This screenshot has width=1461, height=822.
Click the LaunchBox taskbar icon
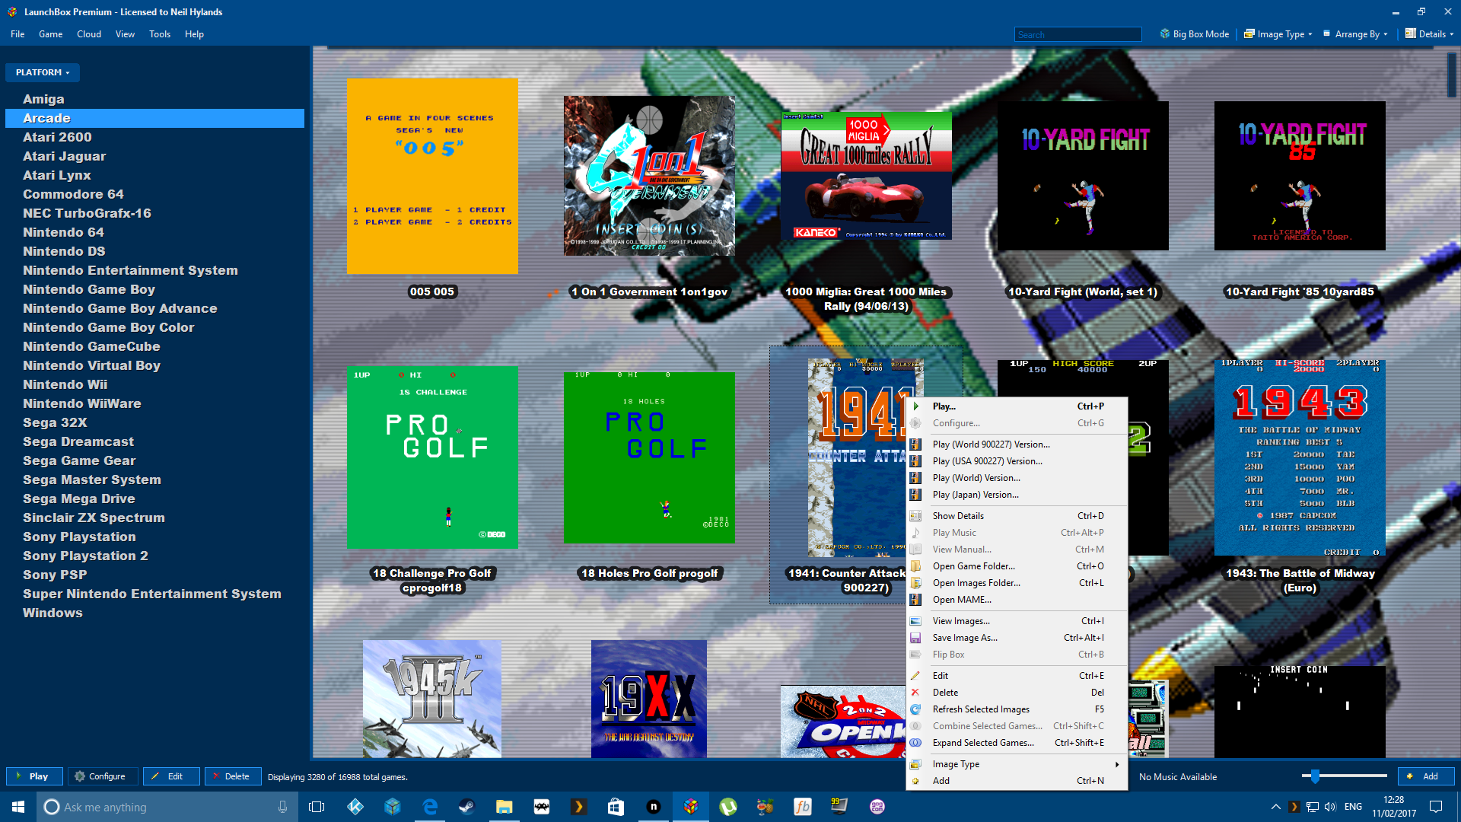click(x=691, y=807)
